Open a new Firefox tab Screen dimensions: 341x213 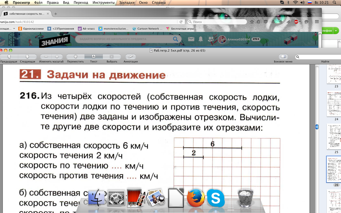coord(55,14)
